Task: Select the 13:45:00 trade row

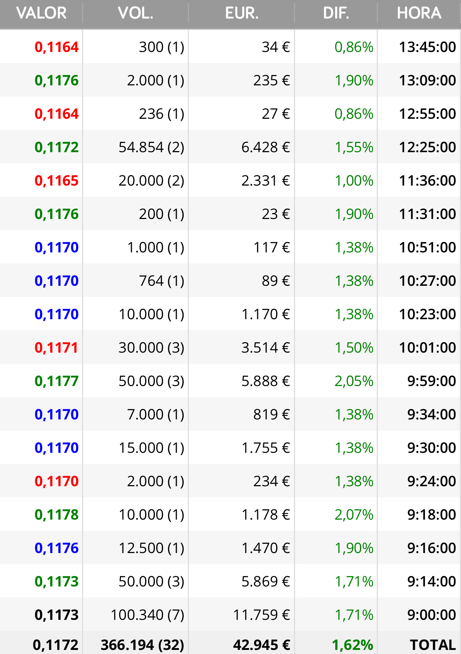Action: [x=230, y=47]
